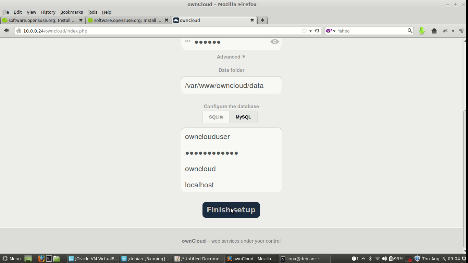The height and width of the screenshot is (263, 468).
Task: Select MySQL database option
Action: pos(243,117)
